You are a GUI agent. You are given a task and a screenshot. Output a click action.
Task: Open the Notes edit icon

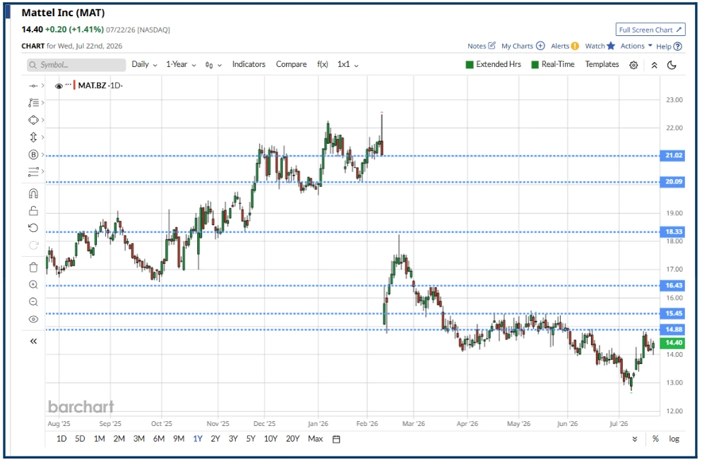pyautogui.click(x=492, y=46)
